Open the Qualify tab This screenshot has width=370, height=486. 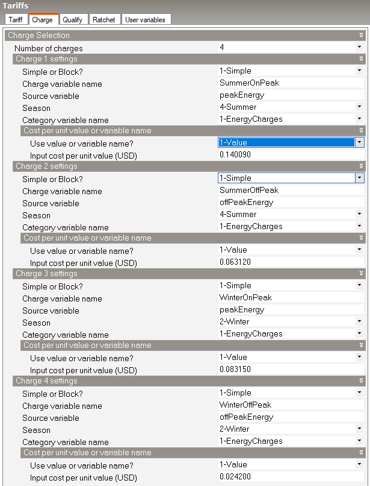pos(72,20)
